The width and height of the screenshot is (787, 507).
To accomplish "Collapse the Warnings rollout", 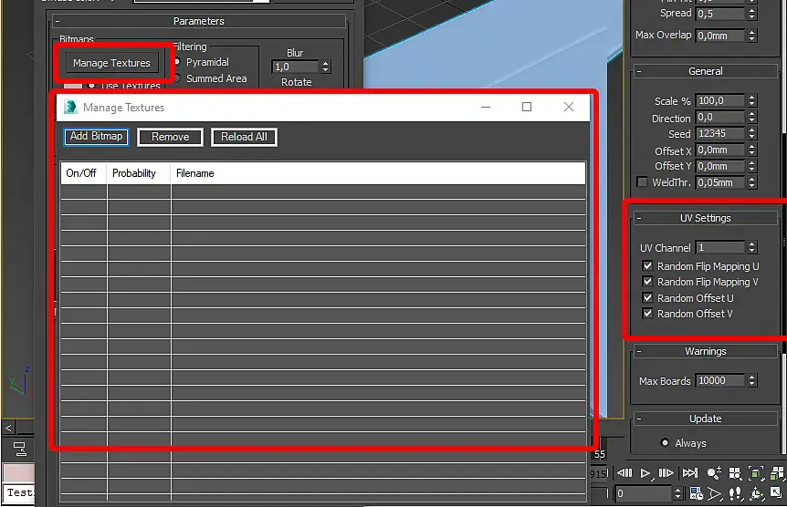I will coord(639,352).
